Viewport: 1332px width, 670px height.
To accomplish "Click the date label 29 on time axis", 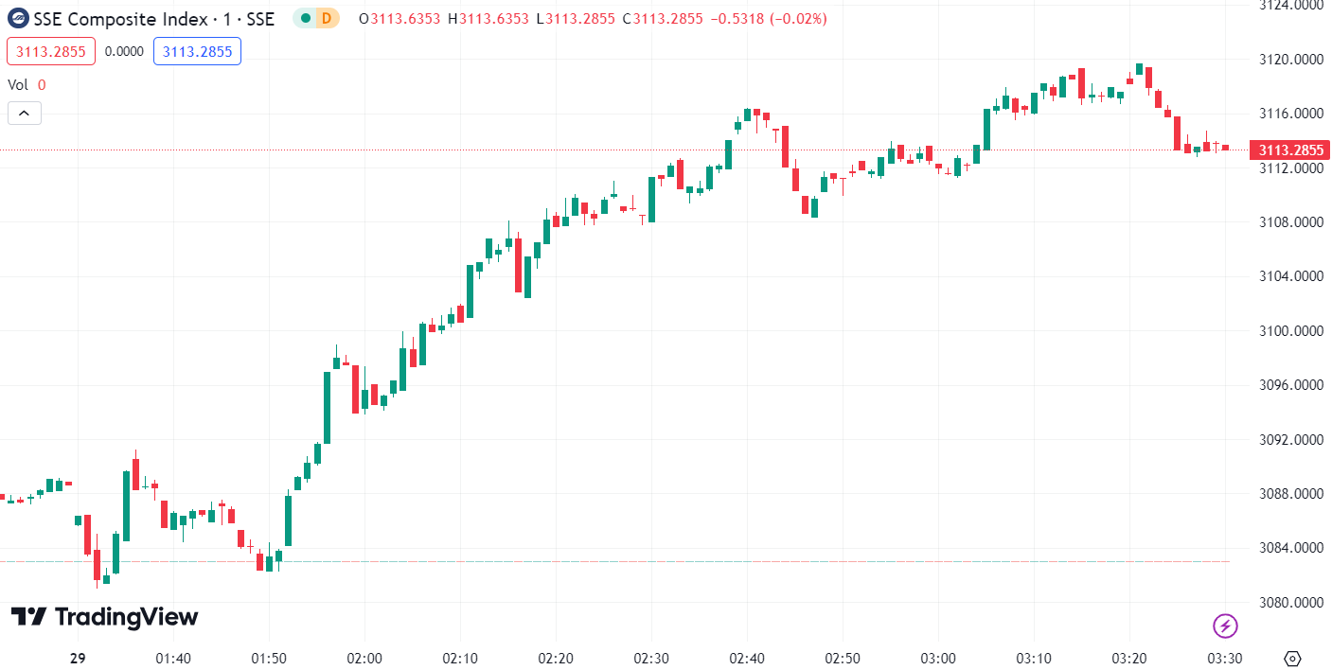I will [78, 659].
